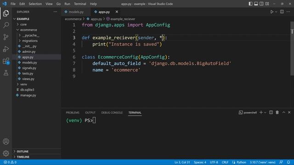Switch to the PROBLEMS panel tab
The height and width of the screenshot is (165, 294).
(73, 112)
